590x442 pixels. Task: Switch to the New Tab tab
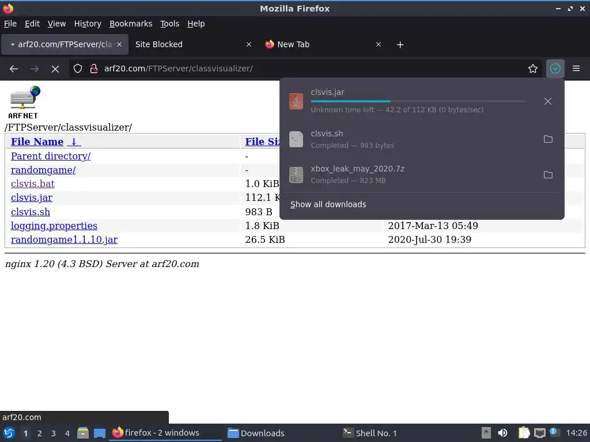point(322,44)
